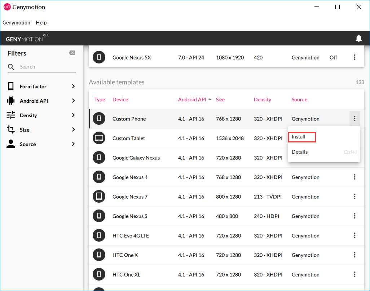Sort templates by Source column
The height and width of the screenshot is (291, 370).
(299, 100)
